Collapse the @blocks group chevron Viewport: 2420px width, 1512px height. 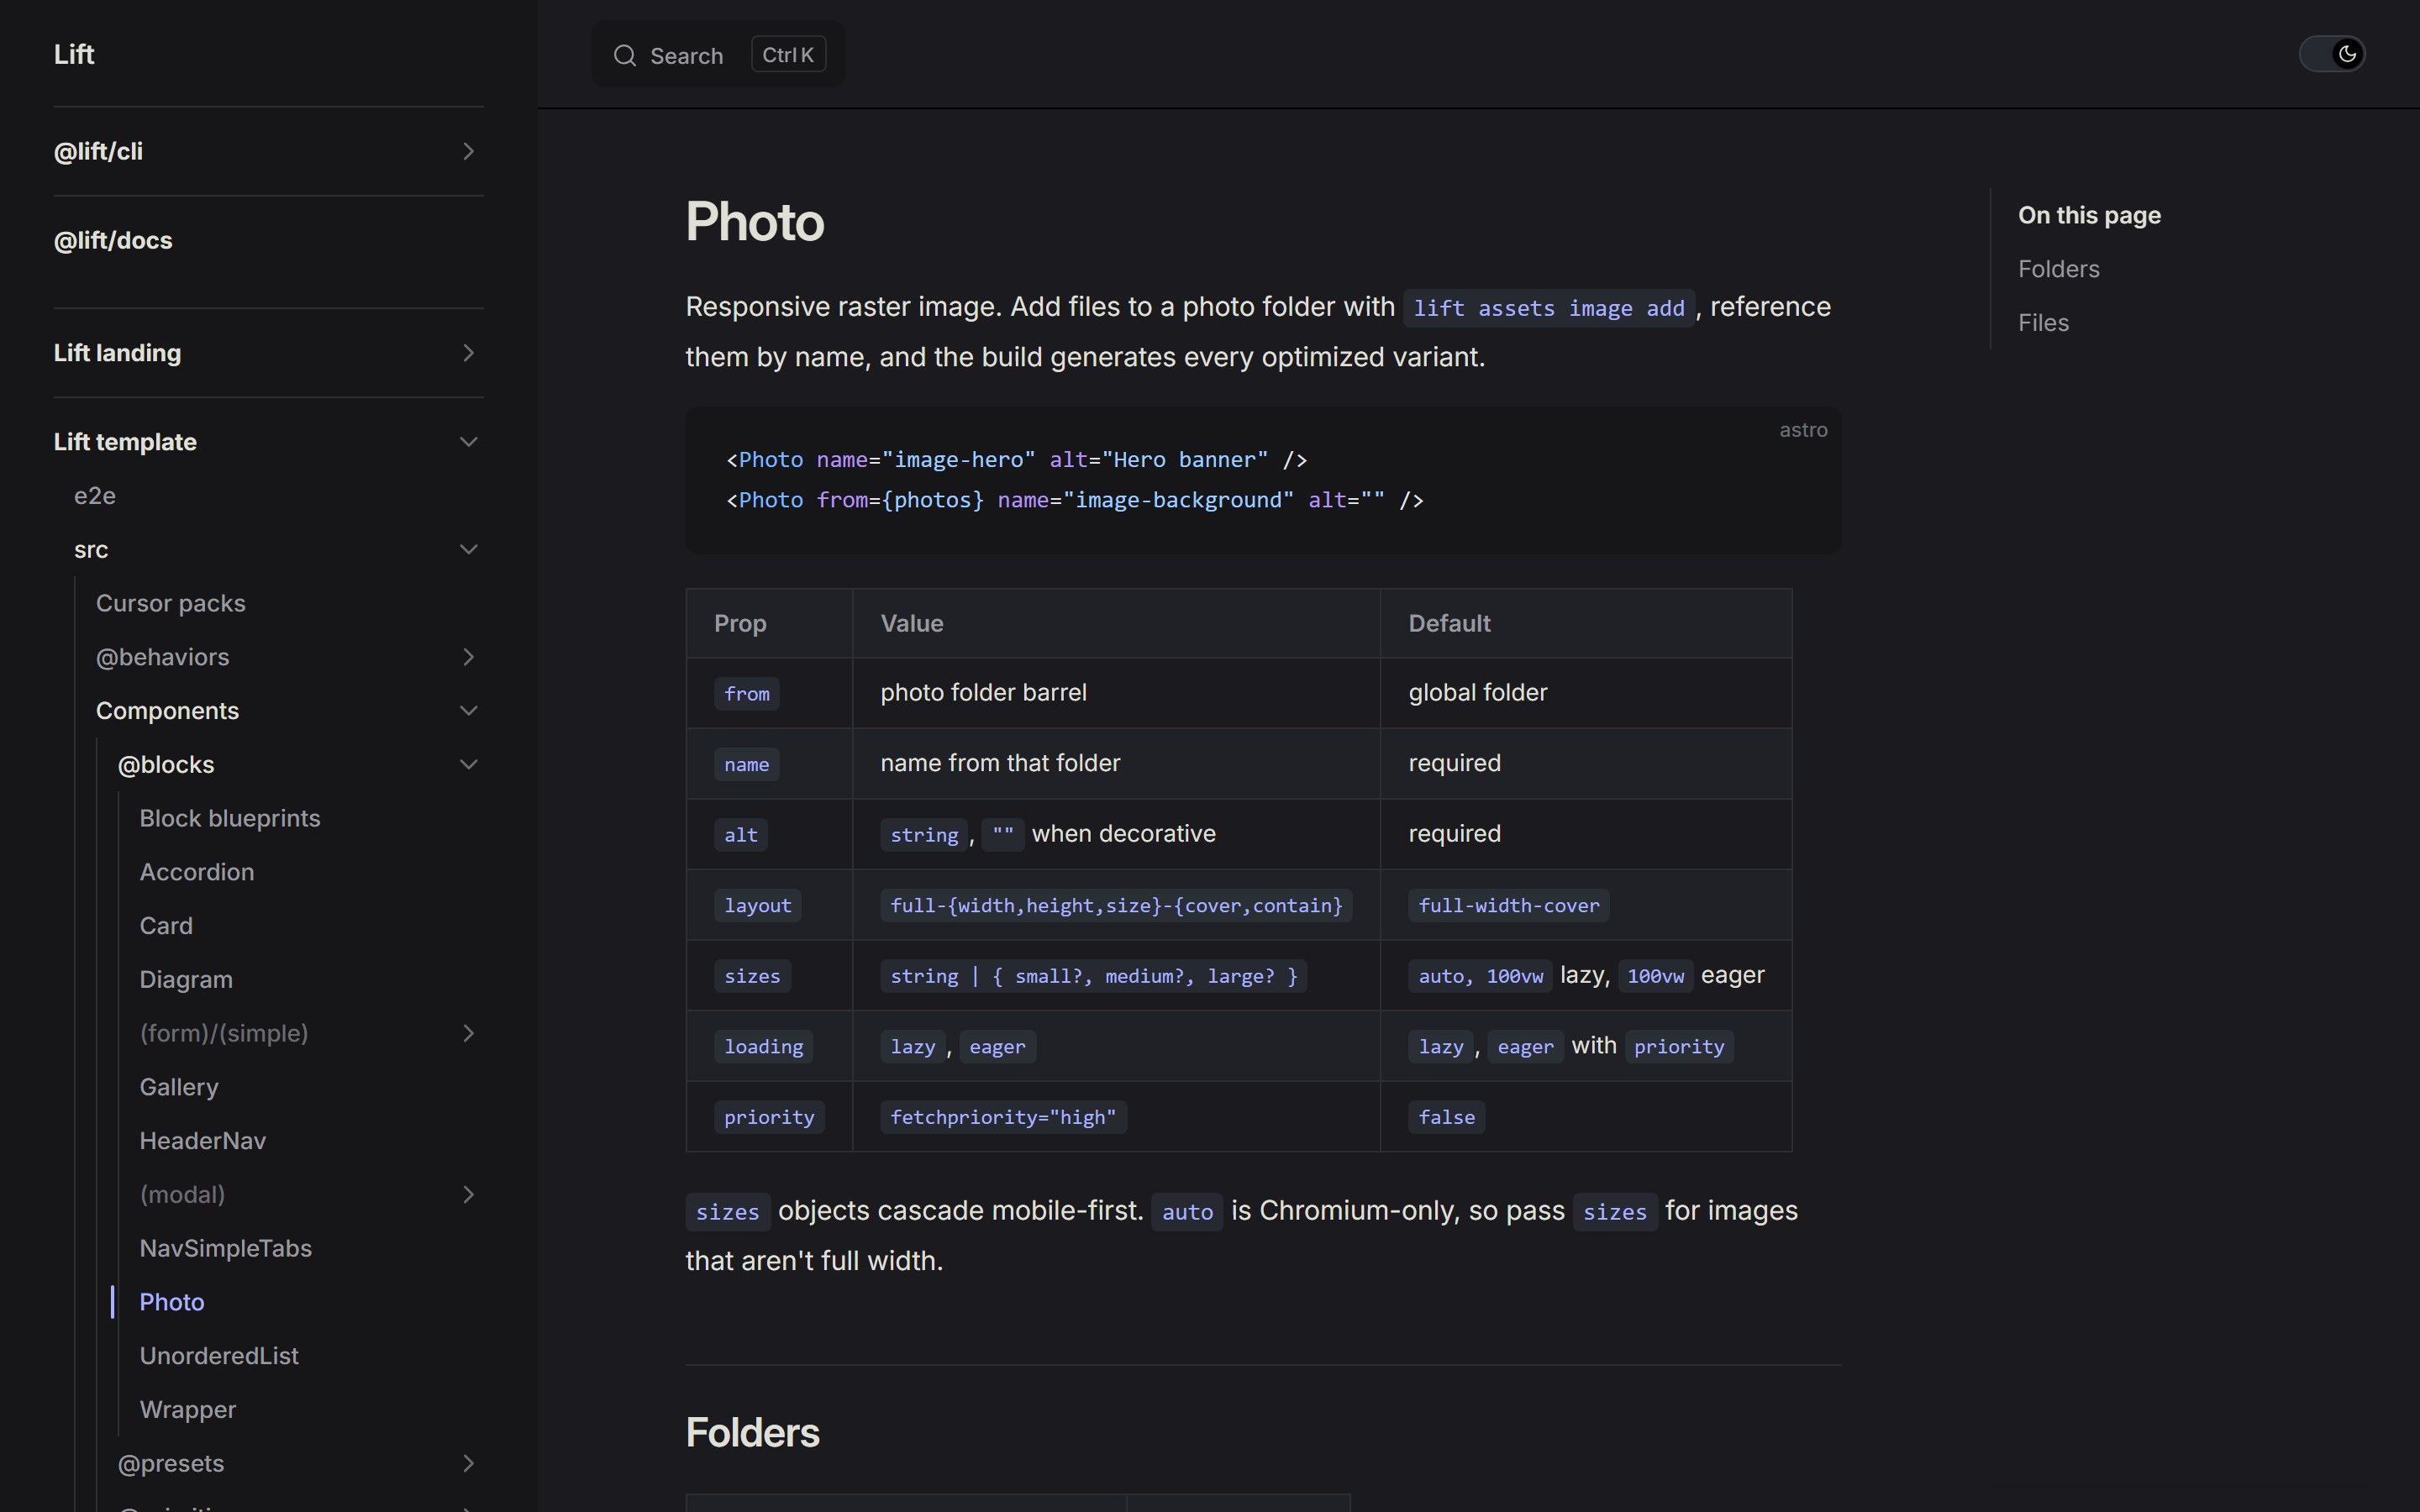coord(468,765)
